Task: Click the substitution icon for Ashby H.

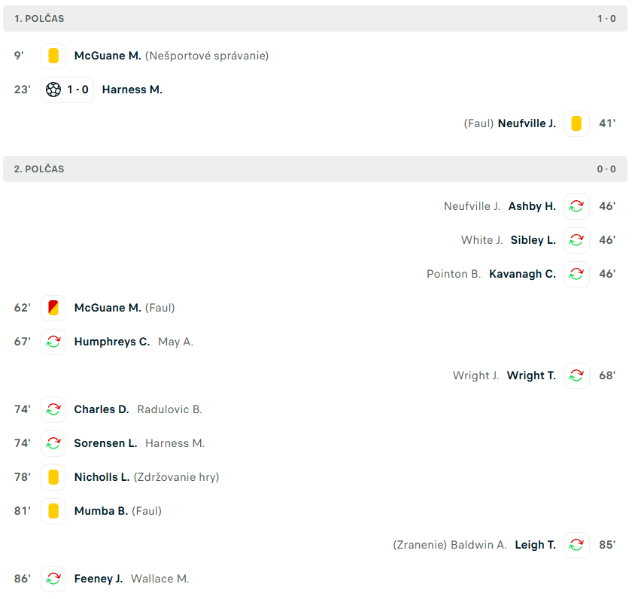Action: 576,206
